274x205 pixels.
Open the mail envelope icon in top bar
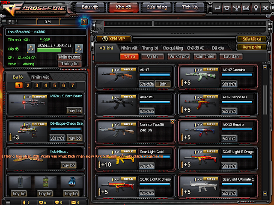[x=246, y=8]
